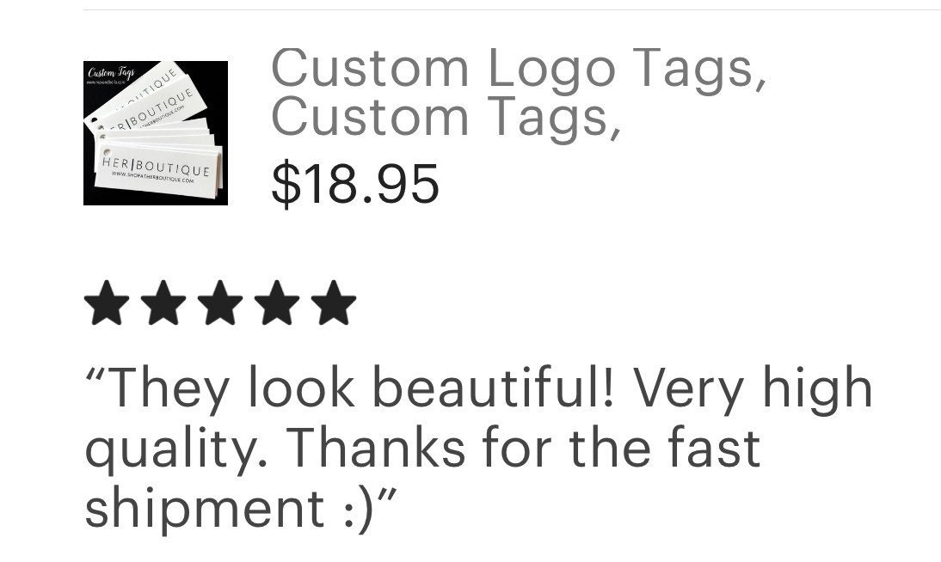Click the website URL on the front tag

152,178
